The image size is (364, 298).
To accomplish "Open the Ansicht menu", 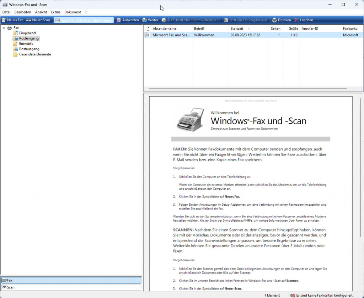I will tap(41, 12).
